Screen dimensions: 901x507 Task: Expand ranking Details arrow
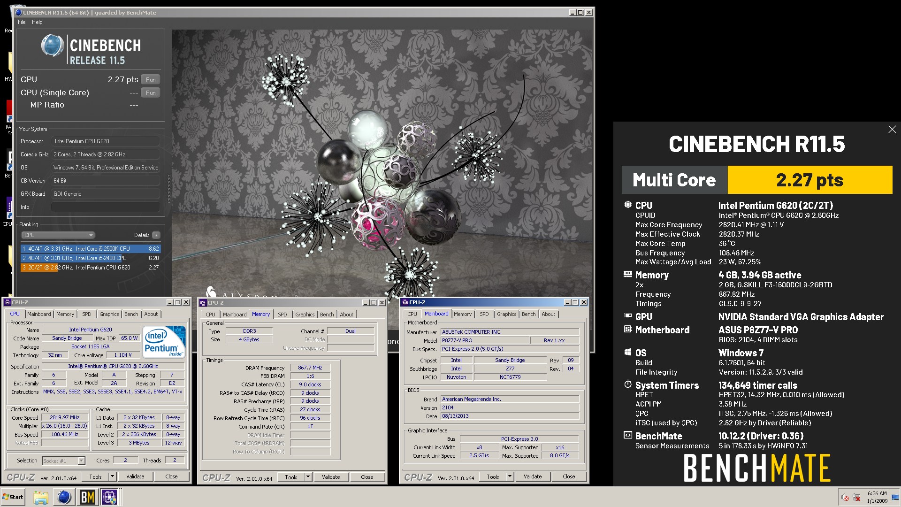(156, 235)
